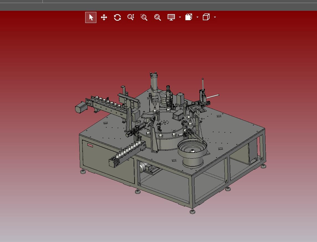The image size is (317, 242).
Task: Click the view orientation cube icon
Action: pos(206,17)
